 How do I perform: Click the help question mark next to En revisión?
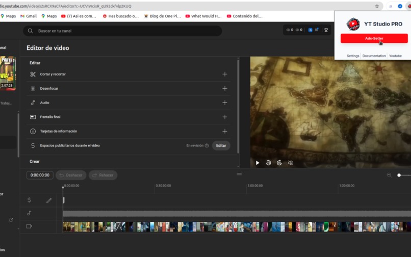pos(207,145)
